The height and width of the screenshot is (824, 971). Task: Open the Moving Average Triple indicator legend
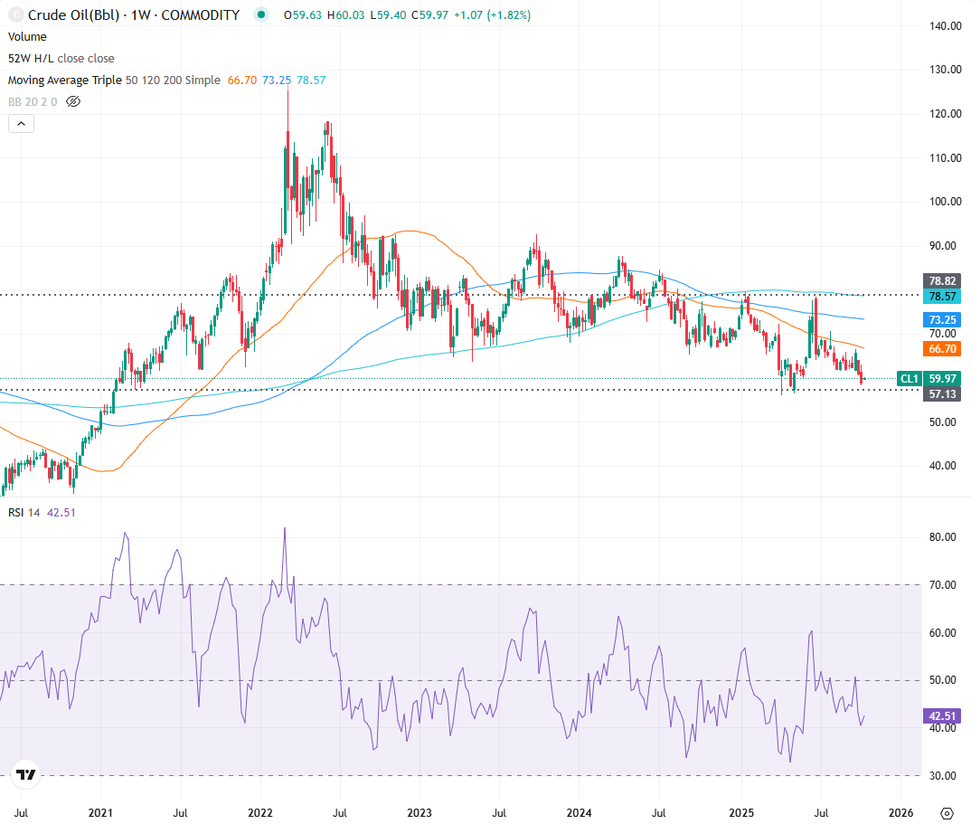pyautogui.click(x=114, y=81)
